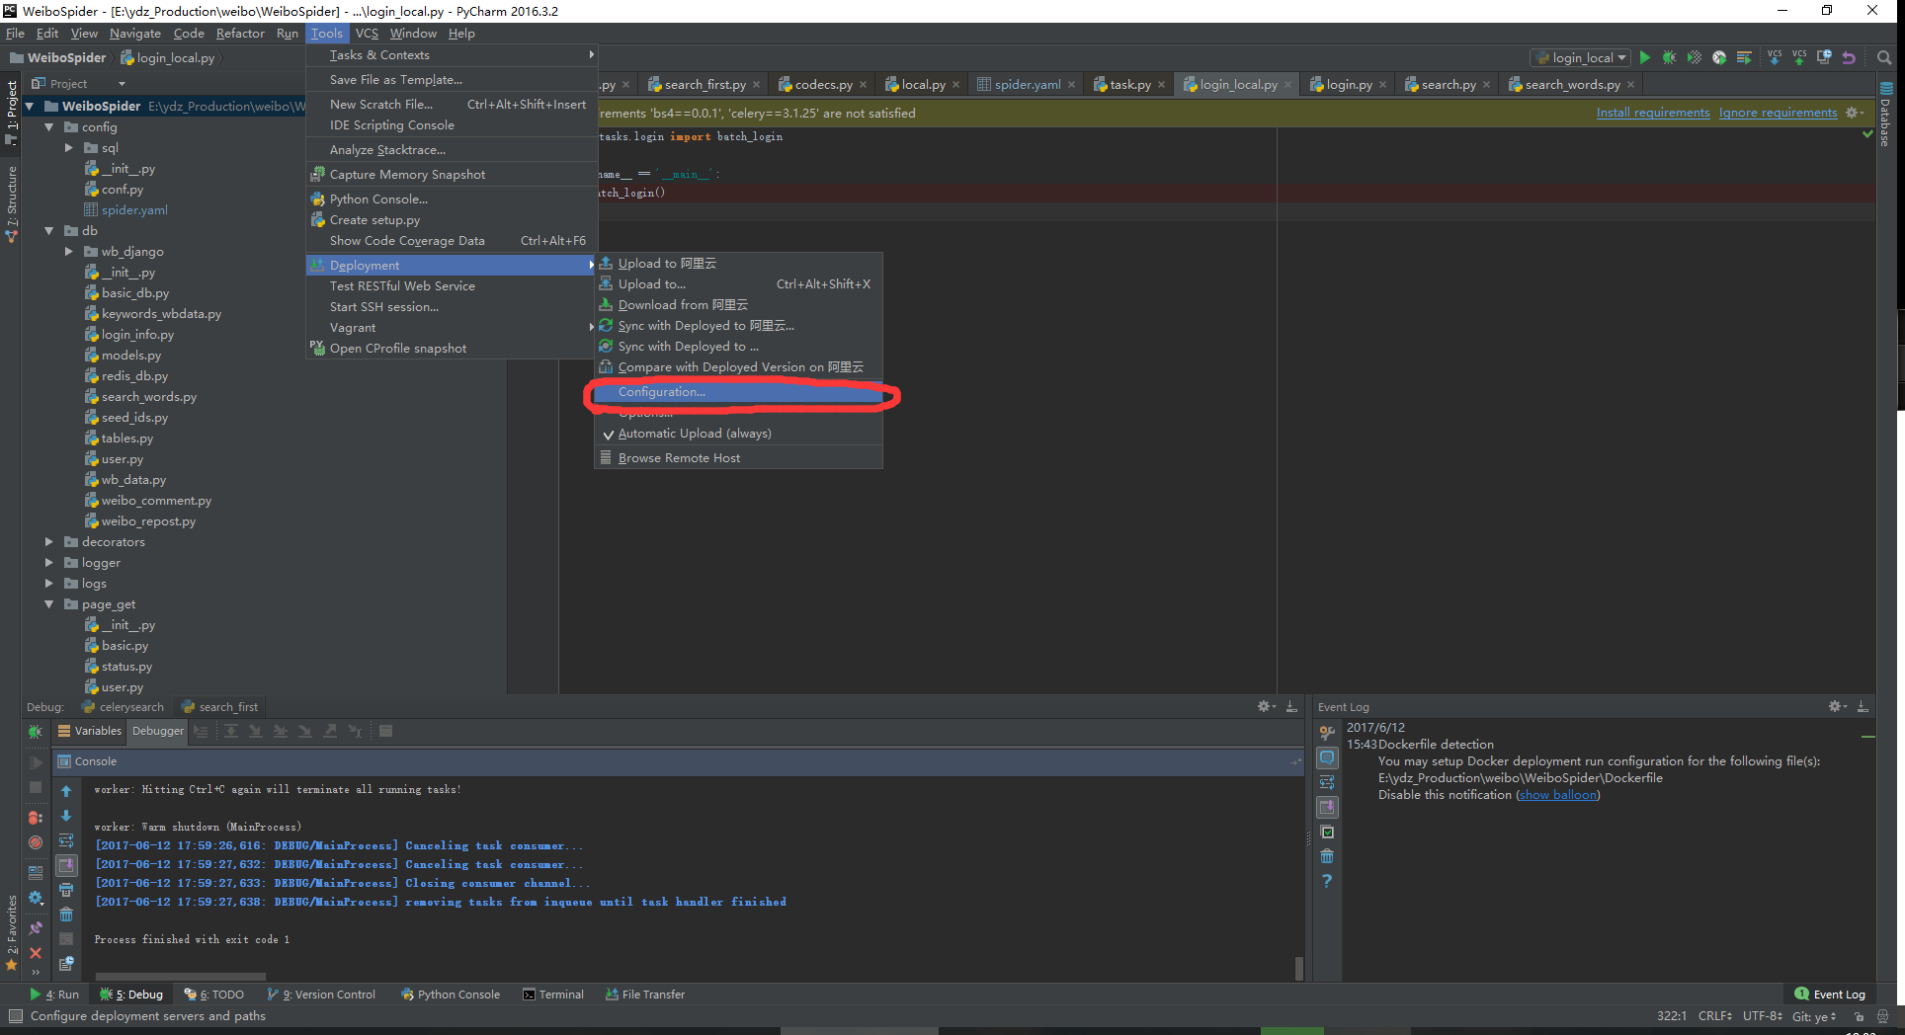Screen dimensions: 1905x1035
Task: Expand the wb_django folder
Action: [x=68, y=252]
